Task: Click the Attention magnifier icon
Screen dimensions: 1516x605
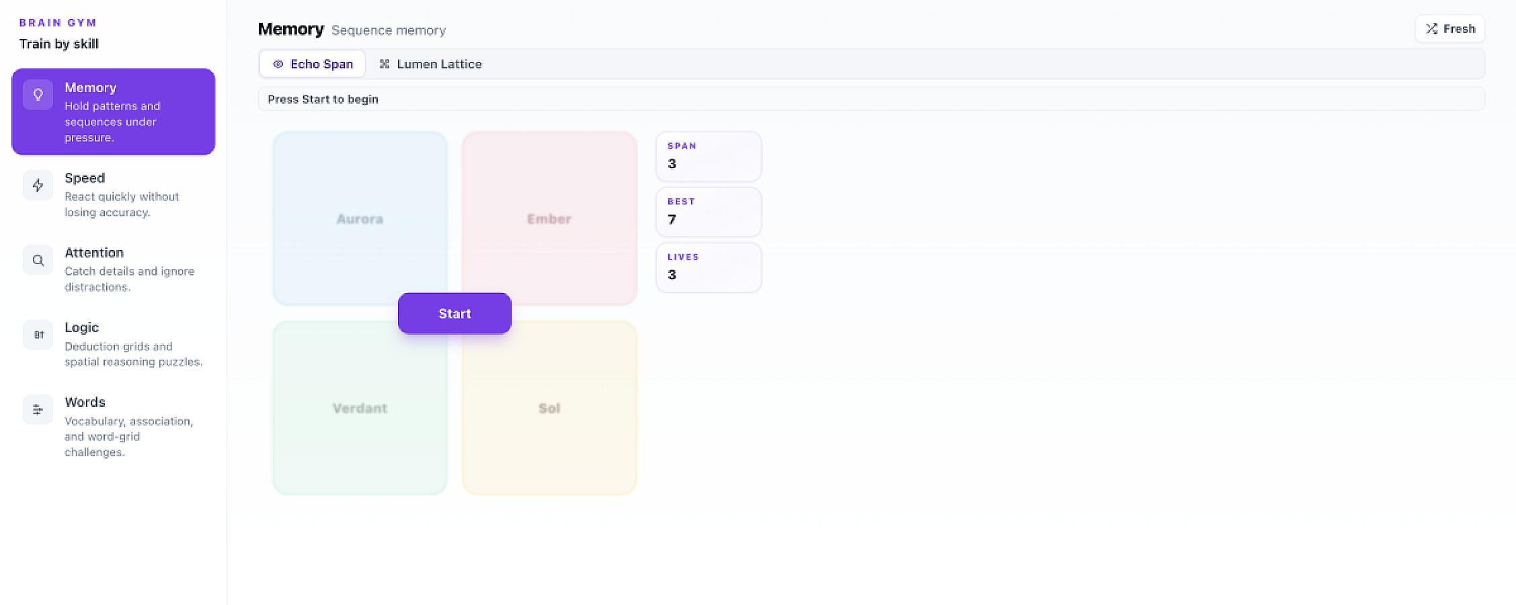Action: (x=38, y=260)
